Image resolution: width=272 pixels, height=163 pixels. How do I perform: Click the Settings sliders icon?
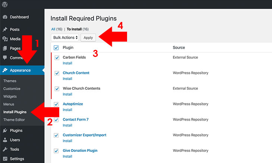pos(5,159)
